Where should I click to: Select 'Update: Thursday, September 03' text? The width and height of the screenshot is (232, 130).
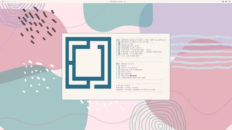130,90
